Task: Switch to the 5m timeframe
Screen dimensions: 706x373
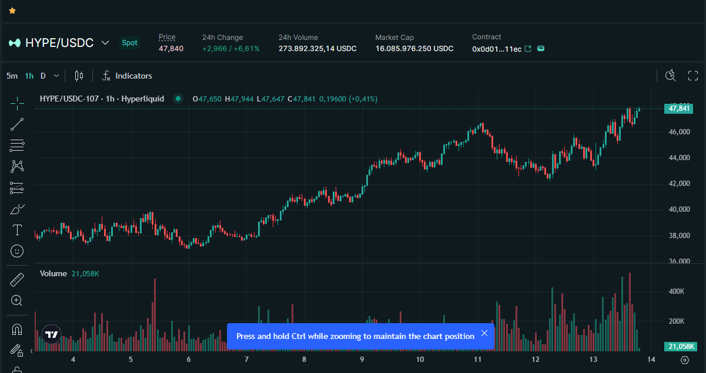Action: click(x=12, y=76)
